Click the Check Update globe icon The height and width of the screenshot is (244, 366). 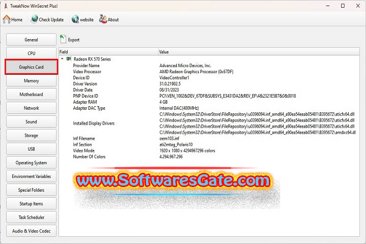tap(35, 19)
